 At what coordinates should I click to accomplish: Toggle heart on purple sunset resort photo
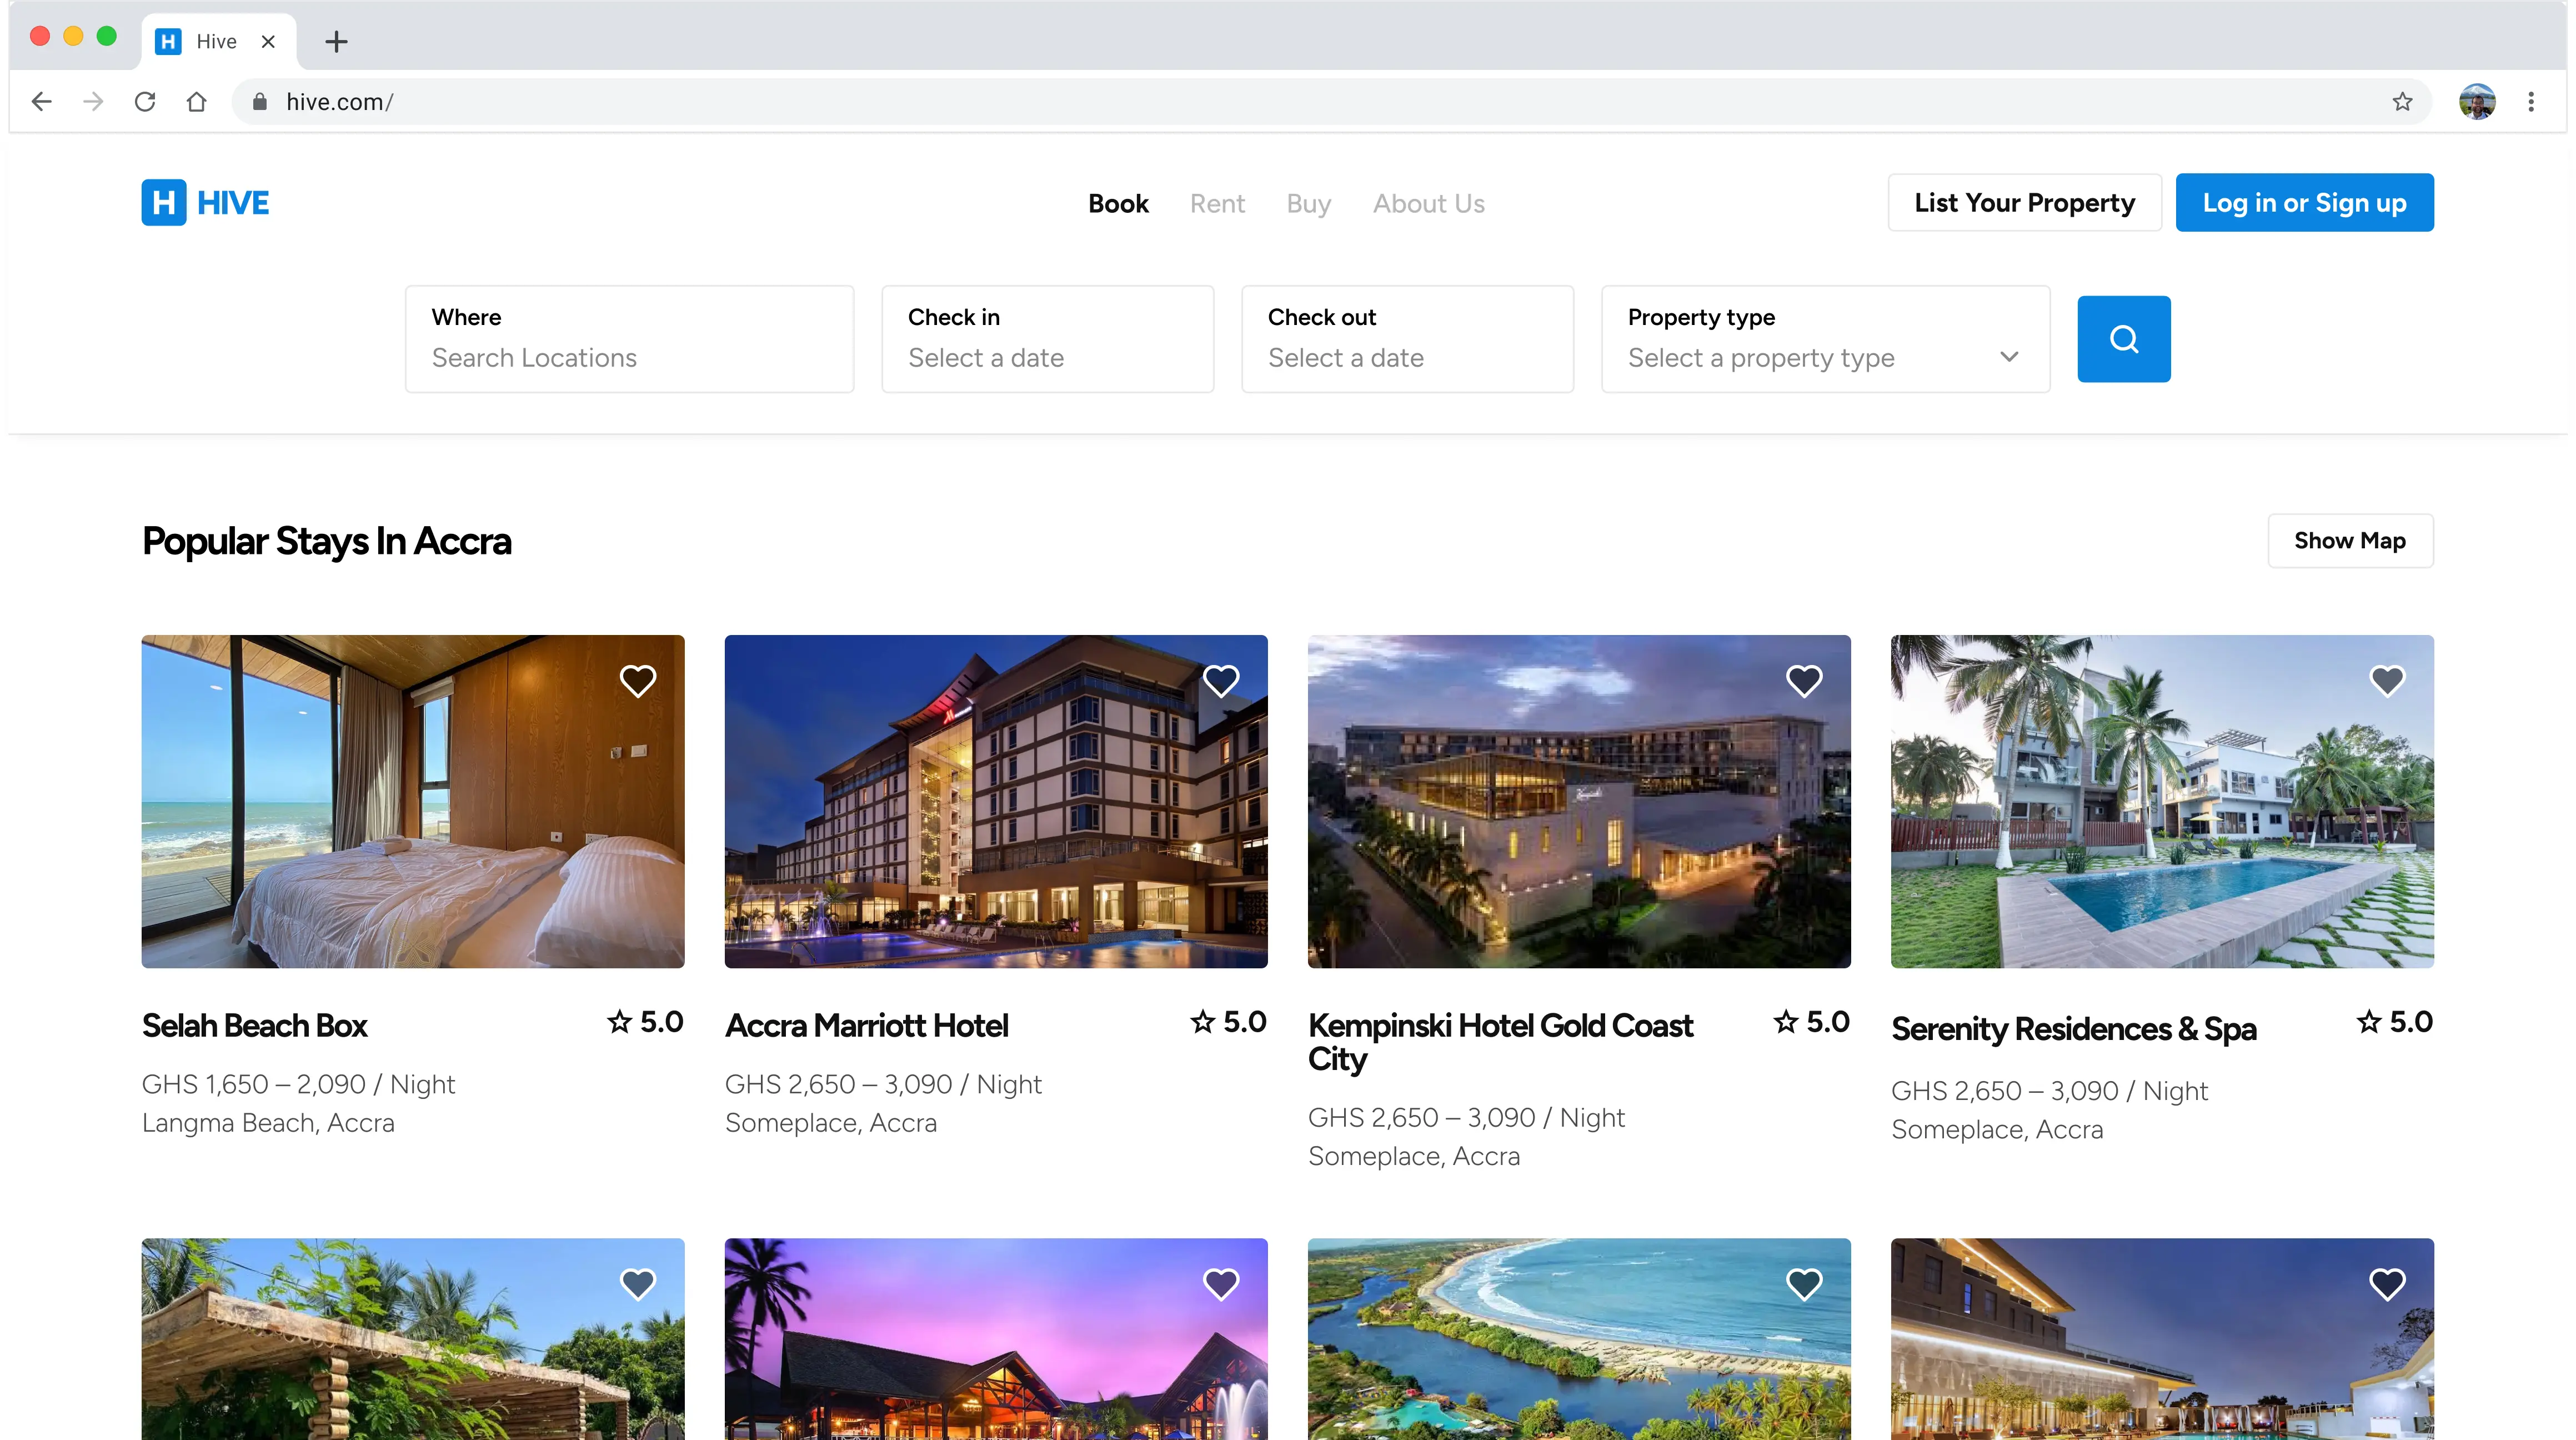point(1220,1283)
